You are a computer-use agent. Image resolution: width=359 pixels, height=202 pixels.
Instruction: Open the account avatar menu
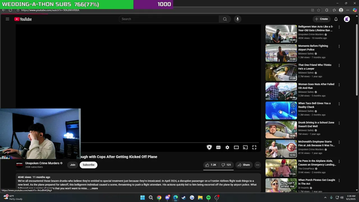pyautogui.click(x=347, y=19)
